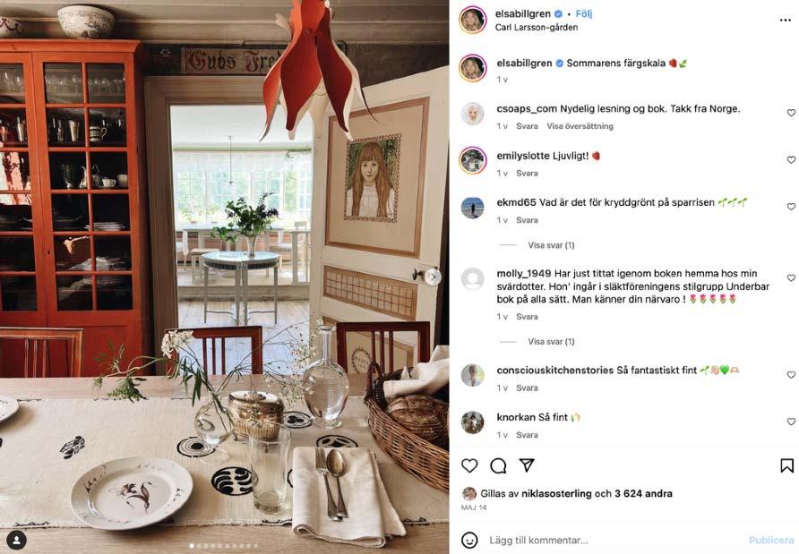Share post using the paper plane icon
Screen dimensions: 799x554
(x=527, y=465)
